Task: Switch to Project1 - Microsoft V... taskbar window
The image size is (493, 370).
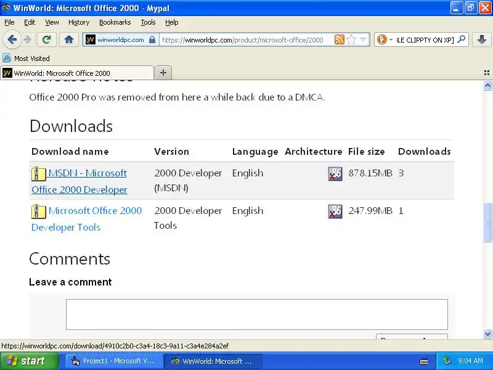Action: (x=114, y=361)
